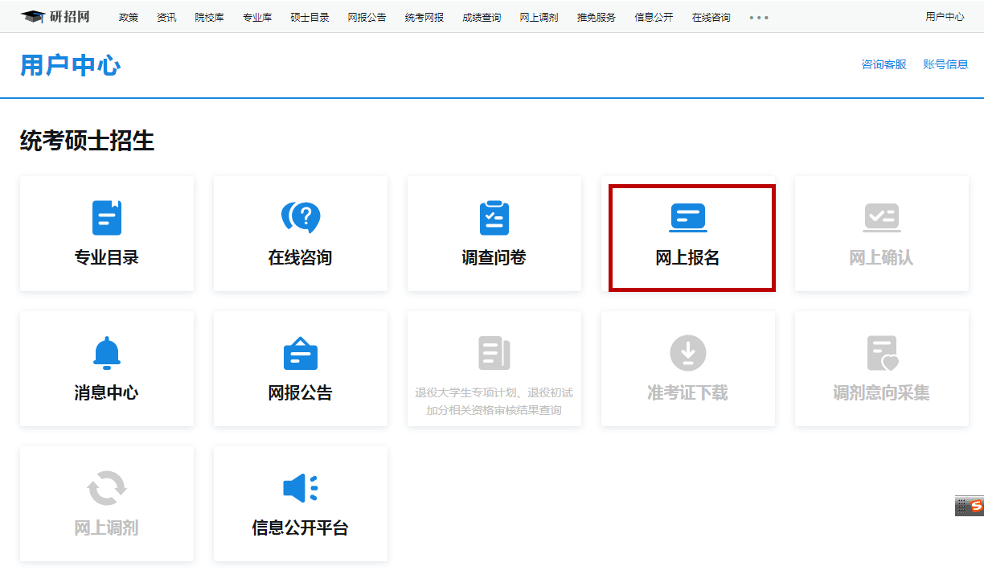Screen dimensions: 984x583
Task: Click the 咨询客服 link
Action: (884, 64)
